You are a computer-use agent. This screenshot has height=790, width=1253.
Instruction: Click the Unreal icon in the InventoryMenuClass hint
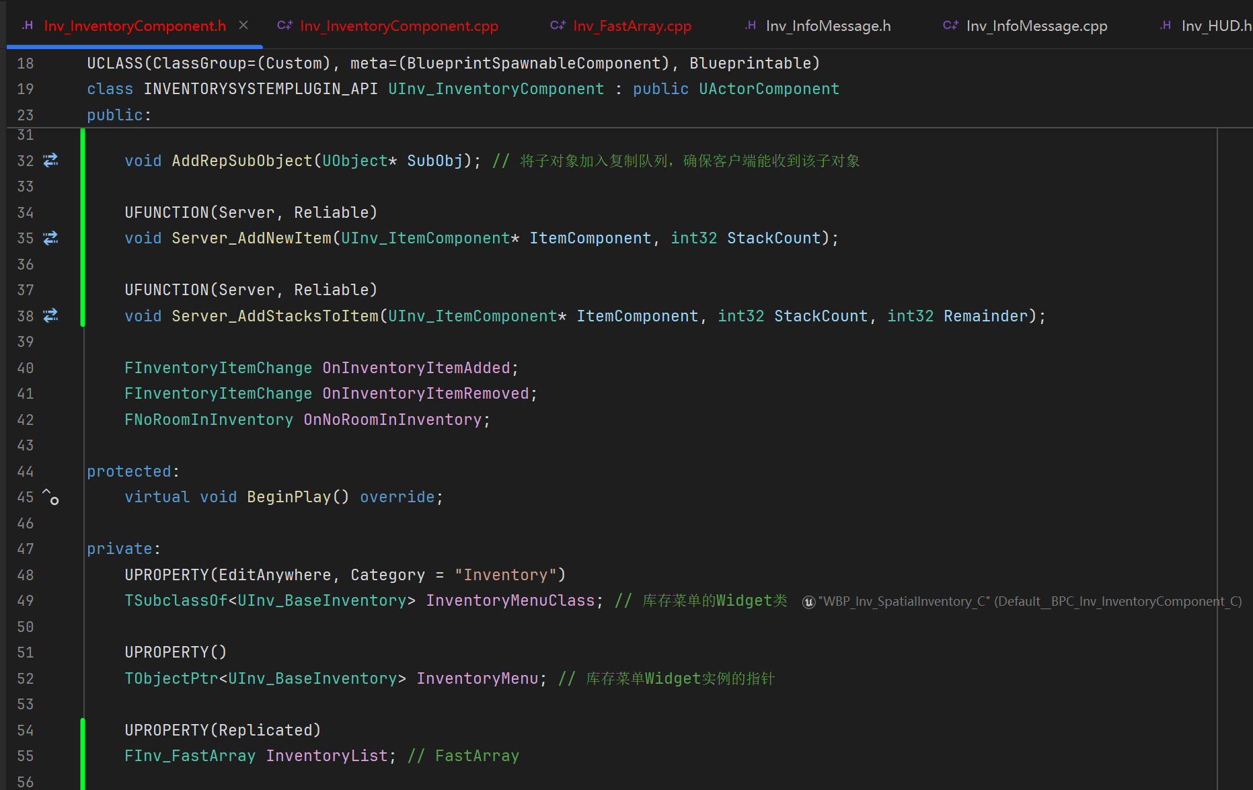808,602
